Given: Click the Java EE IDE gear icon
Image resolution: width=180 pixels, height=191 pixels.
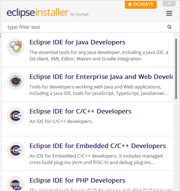Looking at the screenshot, I should [16, 81].
